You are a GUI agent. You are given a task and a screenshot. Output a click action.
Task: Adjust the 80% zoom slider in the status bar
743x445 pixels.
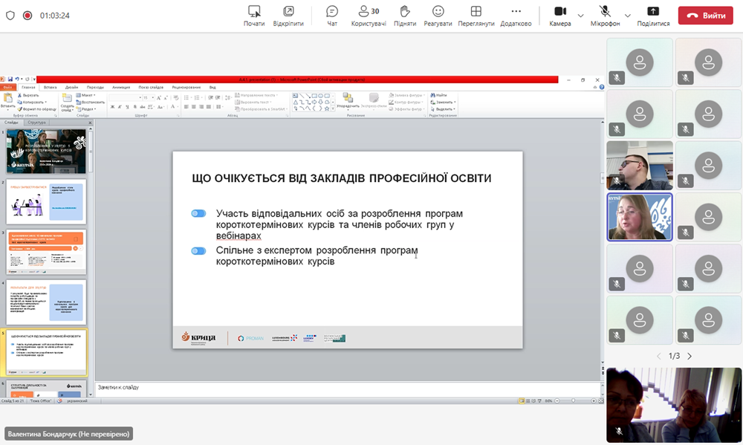pyautogui.click(x=574, y=400)
